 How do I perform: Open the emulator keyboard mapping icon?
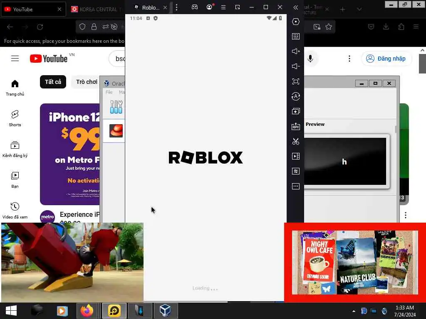296,37
